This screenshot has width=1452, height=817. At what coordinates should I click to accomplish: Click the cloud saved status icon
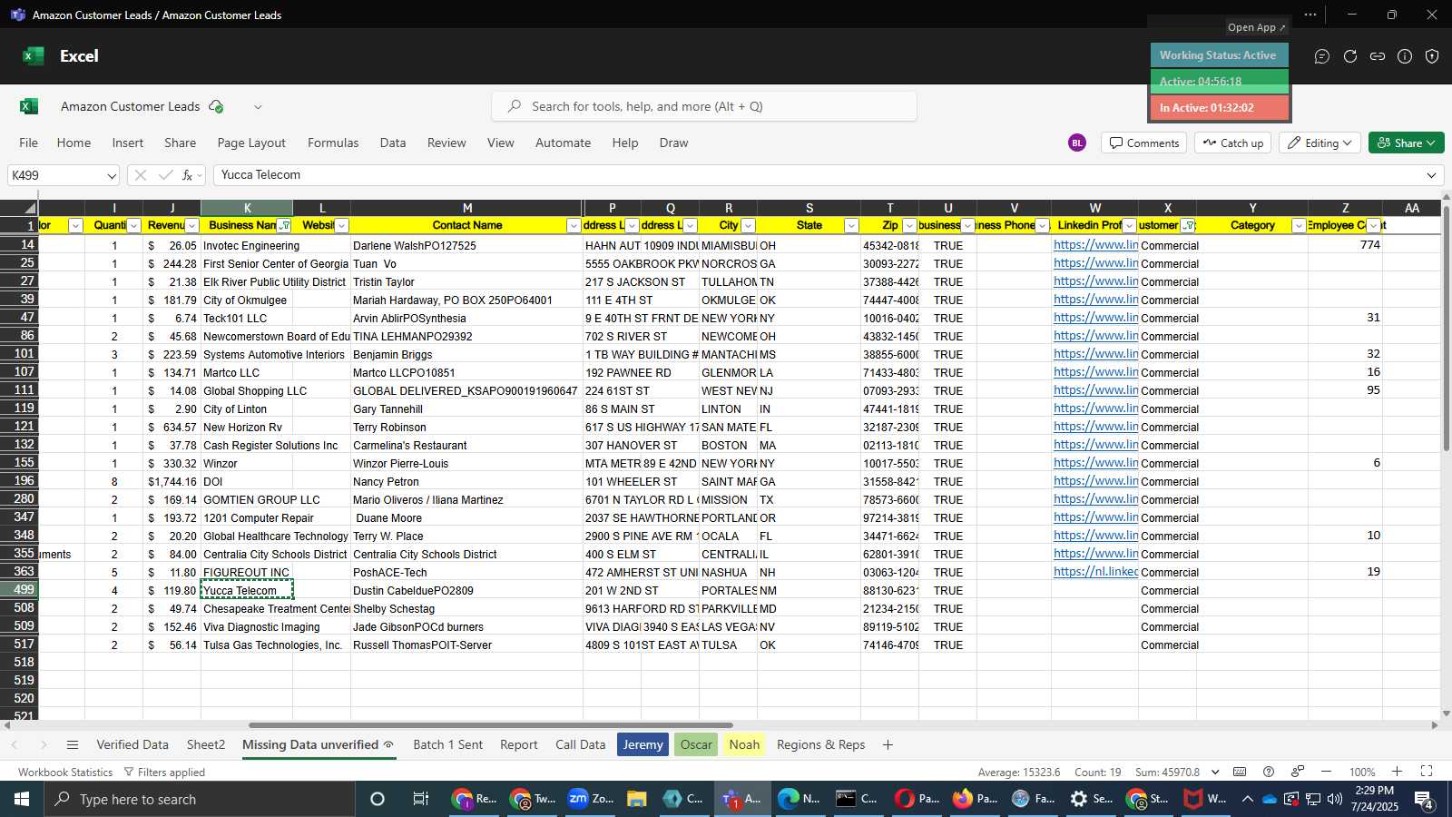pyautogui.click(x=216, y=106)
